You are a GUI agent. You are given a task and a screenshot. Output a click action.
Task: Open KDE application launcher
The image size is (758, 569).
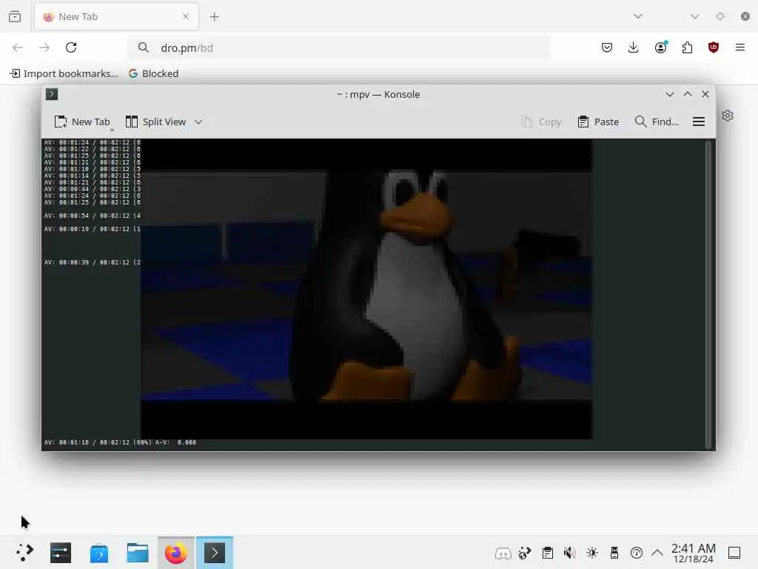[24, 553]
